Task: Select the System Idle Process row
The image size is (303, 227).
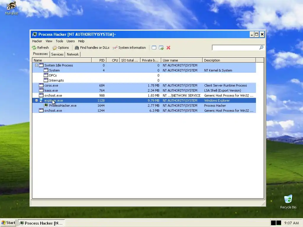Action: [x=144, y=65]
